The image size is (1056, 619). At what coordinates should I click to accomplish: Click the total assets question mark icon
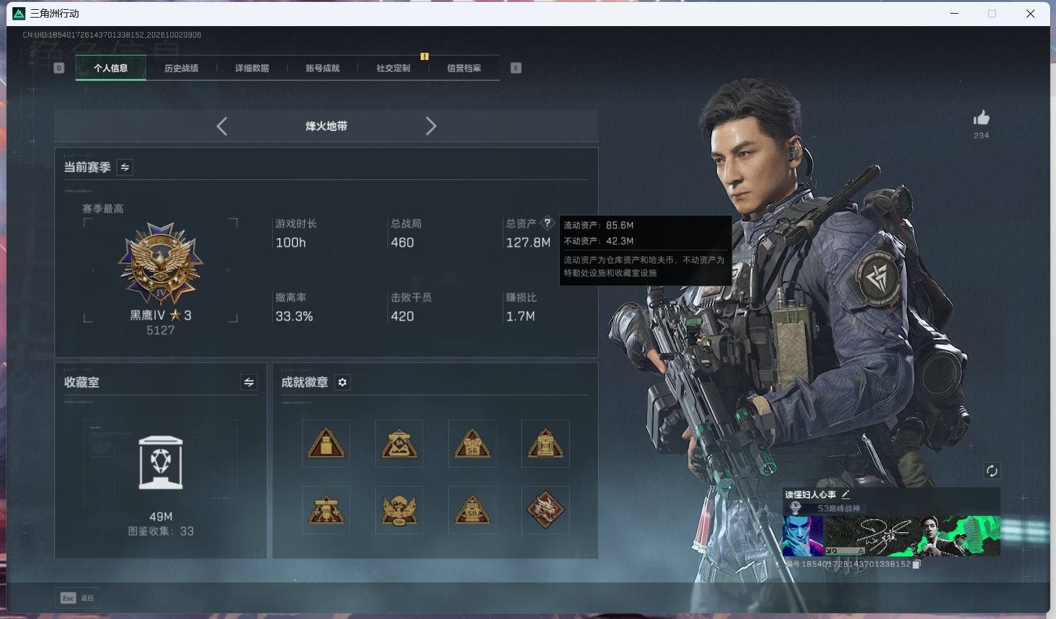tap(547, 223)
